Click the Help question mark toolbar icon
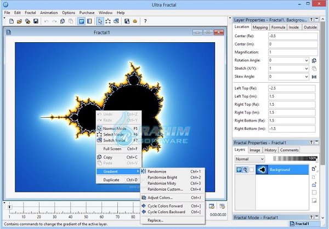This screenshot has width=329, height=229. [145, 21]
